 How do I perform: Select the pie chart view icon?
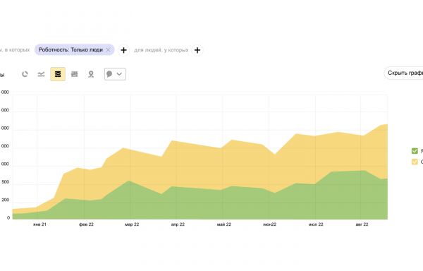coord(25,74)
